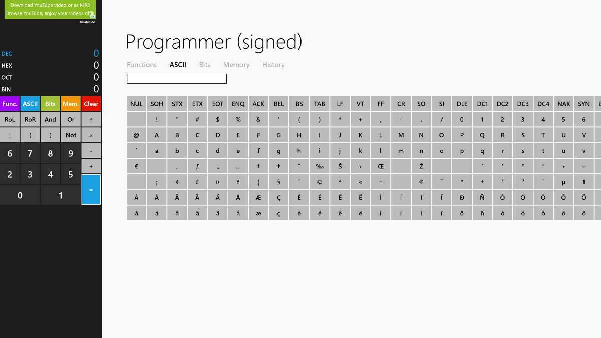Toggle the orange Mem. panel button
Viewport: 601px width, 338px height.
coord(71,104)
